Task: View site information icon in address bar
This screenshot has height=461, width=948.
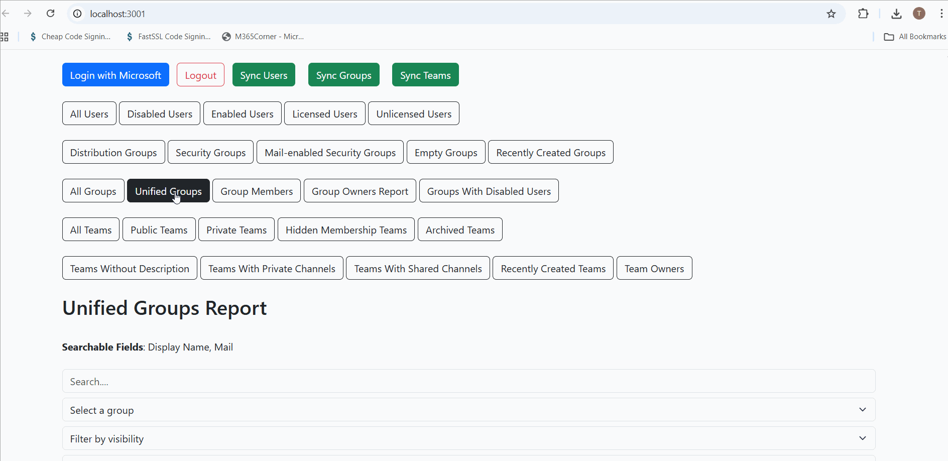Action: [77, 14]
